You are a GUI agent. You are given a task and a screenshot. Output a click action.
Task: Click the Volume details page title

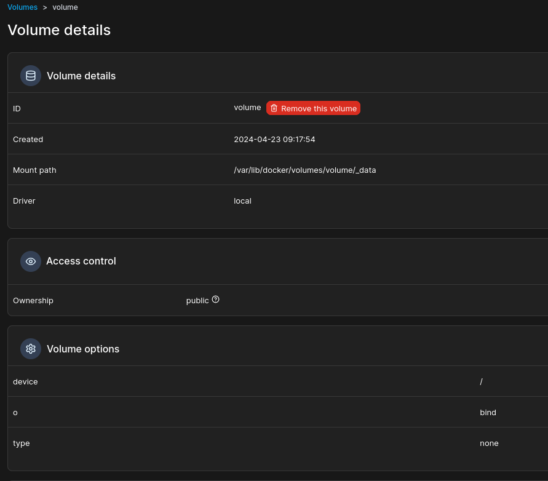point(59,30)
